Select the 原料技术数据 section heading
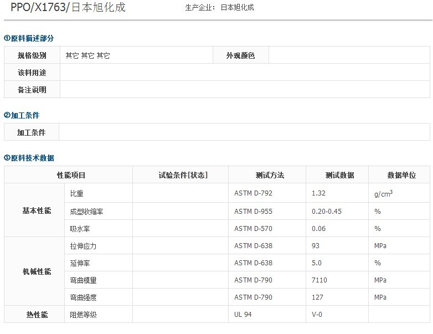Screen dimensions: 433x334 coord(29,158)
